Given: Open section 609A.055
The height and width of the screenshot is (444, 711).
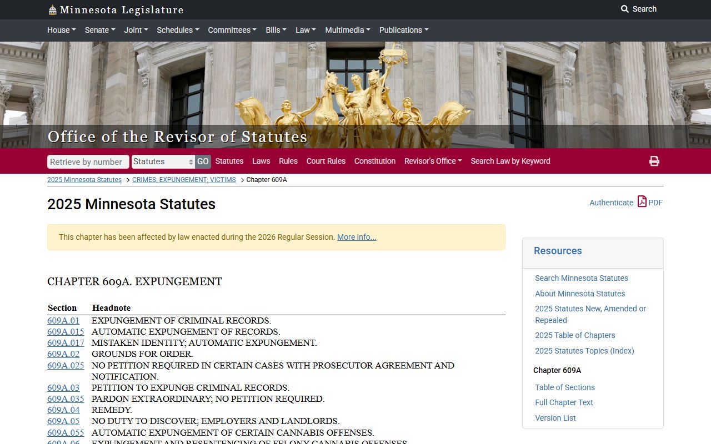Looking at the screenshot, I should (66, 433).
